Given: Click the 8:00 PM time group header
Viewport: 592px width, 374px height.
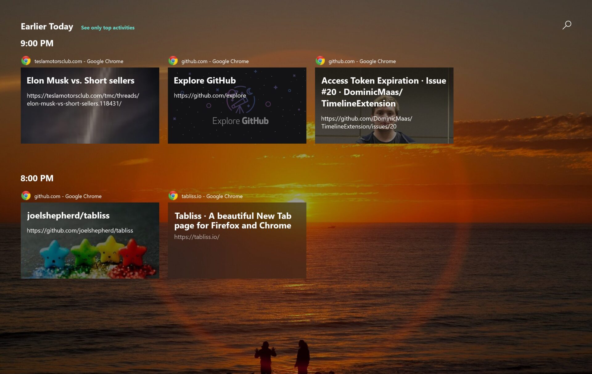Looking at the screenshot, I should pos(37,178).
